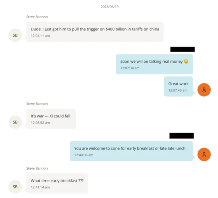Click the SB avatar beside the tariffs message
The width and height of the screenshot is (218, 198).
pyautogui.click(x=15, y=35)
